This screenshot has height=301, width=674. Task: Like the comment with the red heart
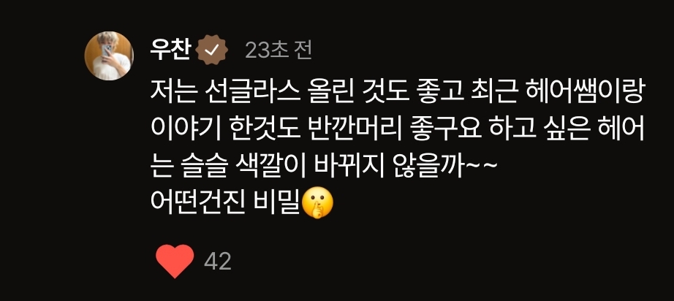(175, 261)
